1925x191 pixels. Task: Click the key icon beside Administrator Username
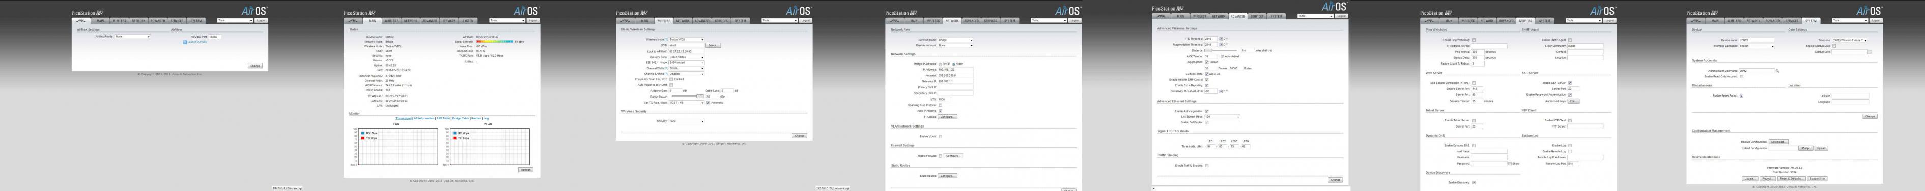[x=1778, y=71]
